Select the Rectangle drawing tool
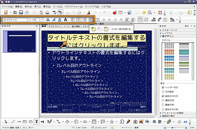The image size is (197, 130). point(25,121)
